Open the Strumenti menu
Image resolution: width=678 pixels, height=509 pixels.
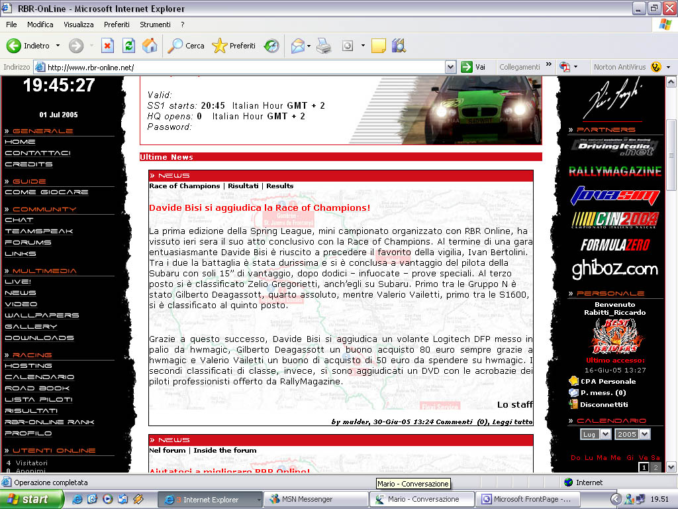[155, 25]
